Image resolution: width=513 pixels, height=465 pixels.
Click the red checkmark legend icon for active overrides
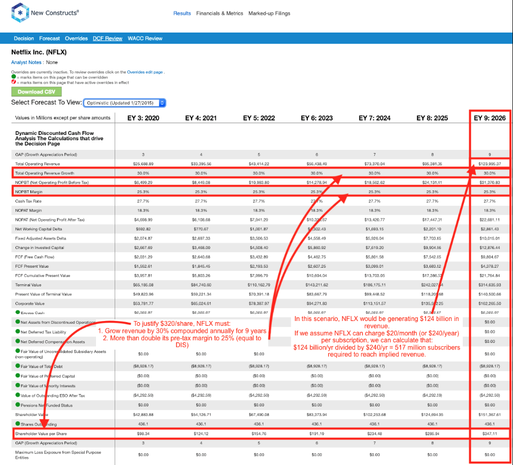pos(13,82)
